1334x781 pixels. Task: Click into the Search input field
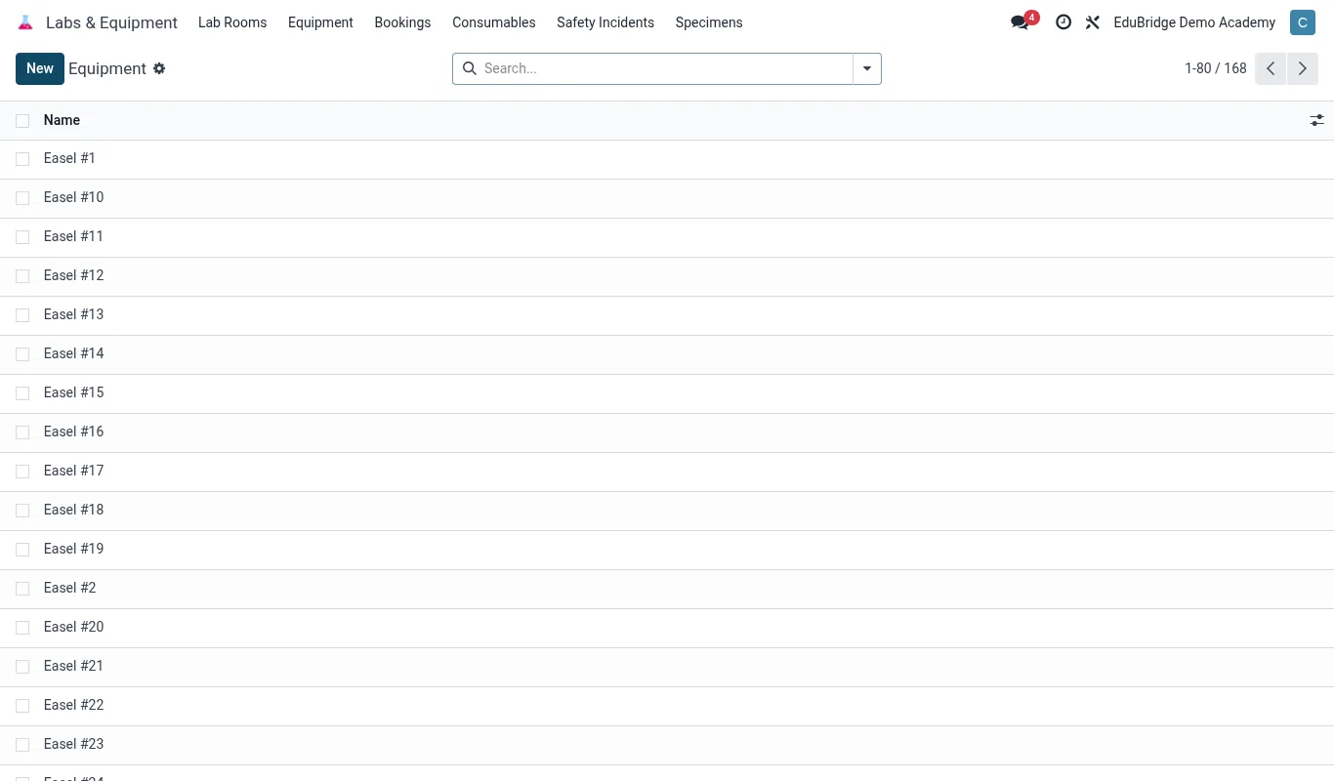[x=664, y=68]
